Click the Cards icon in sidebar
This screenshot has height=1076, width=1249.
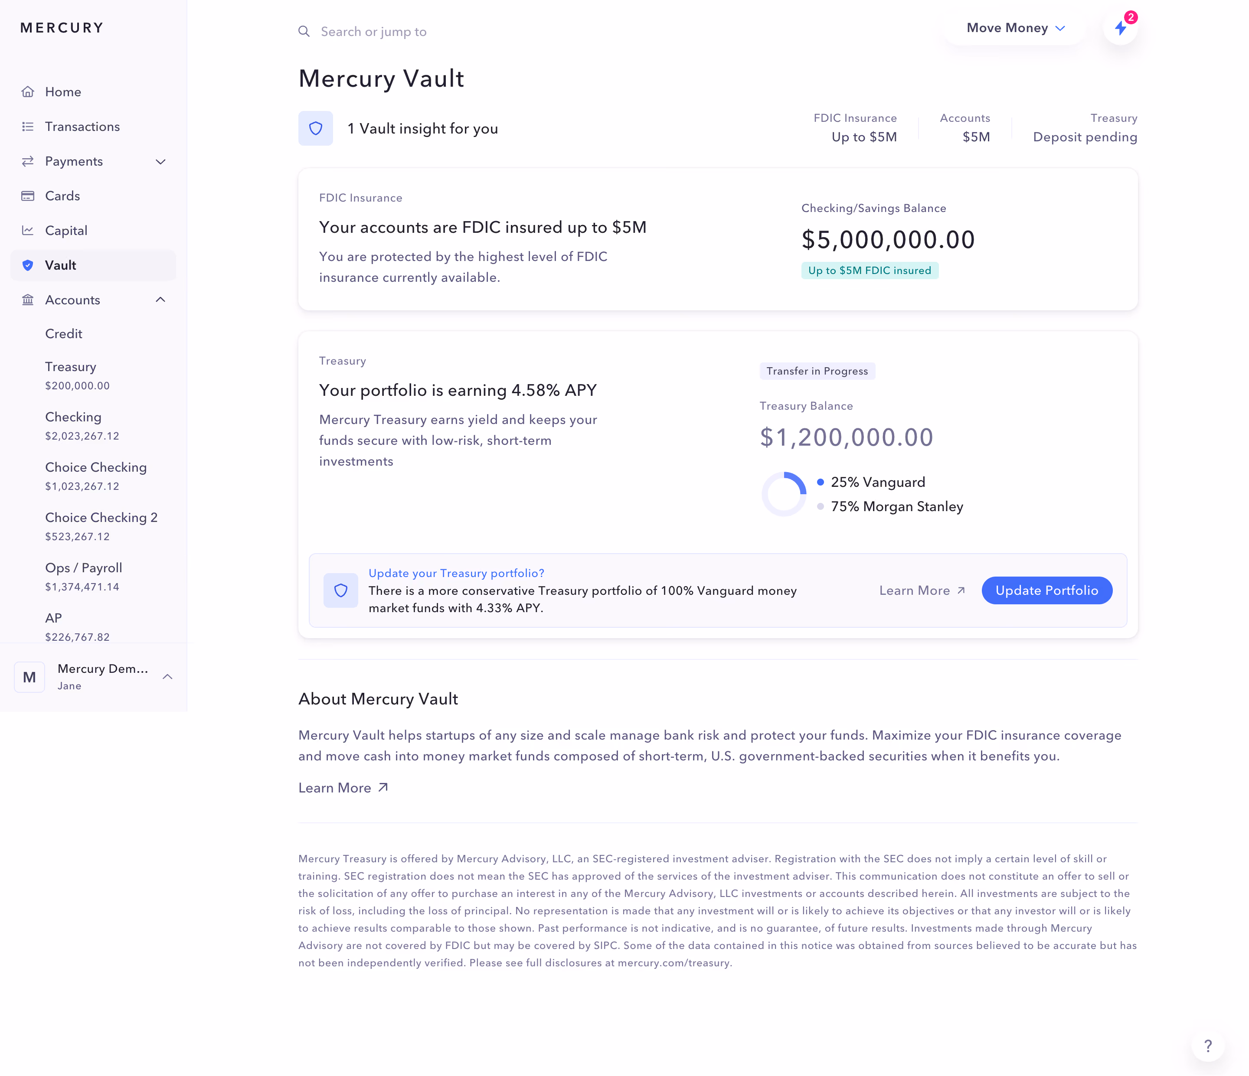pos(28,196)
